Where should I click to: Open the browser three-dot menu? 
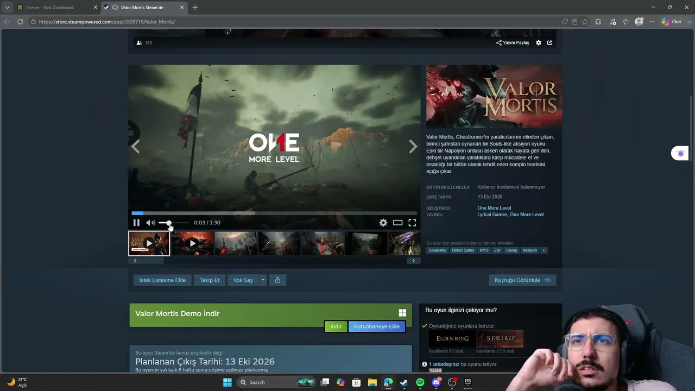[652, 22]
